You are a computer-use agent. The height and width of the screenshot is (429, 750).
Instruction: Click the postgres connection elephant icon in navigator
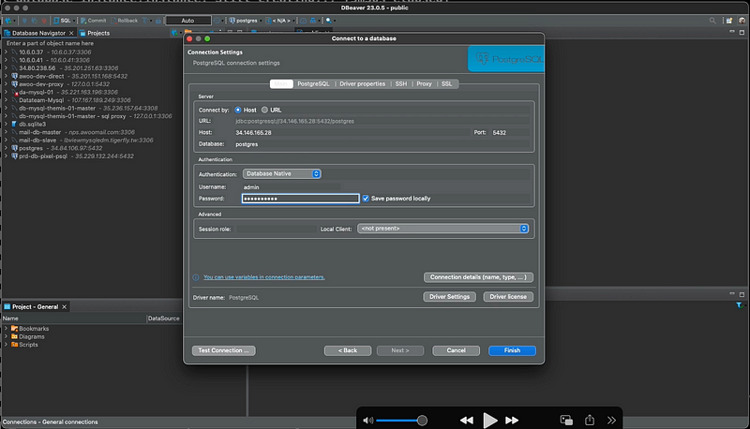14,148
